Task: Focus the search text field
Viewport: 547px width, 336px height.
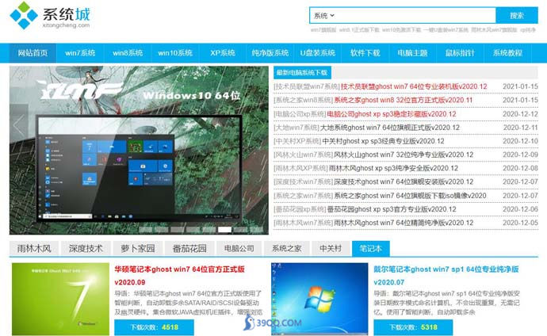Action: pyautogui.click(x=415, y=15)
